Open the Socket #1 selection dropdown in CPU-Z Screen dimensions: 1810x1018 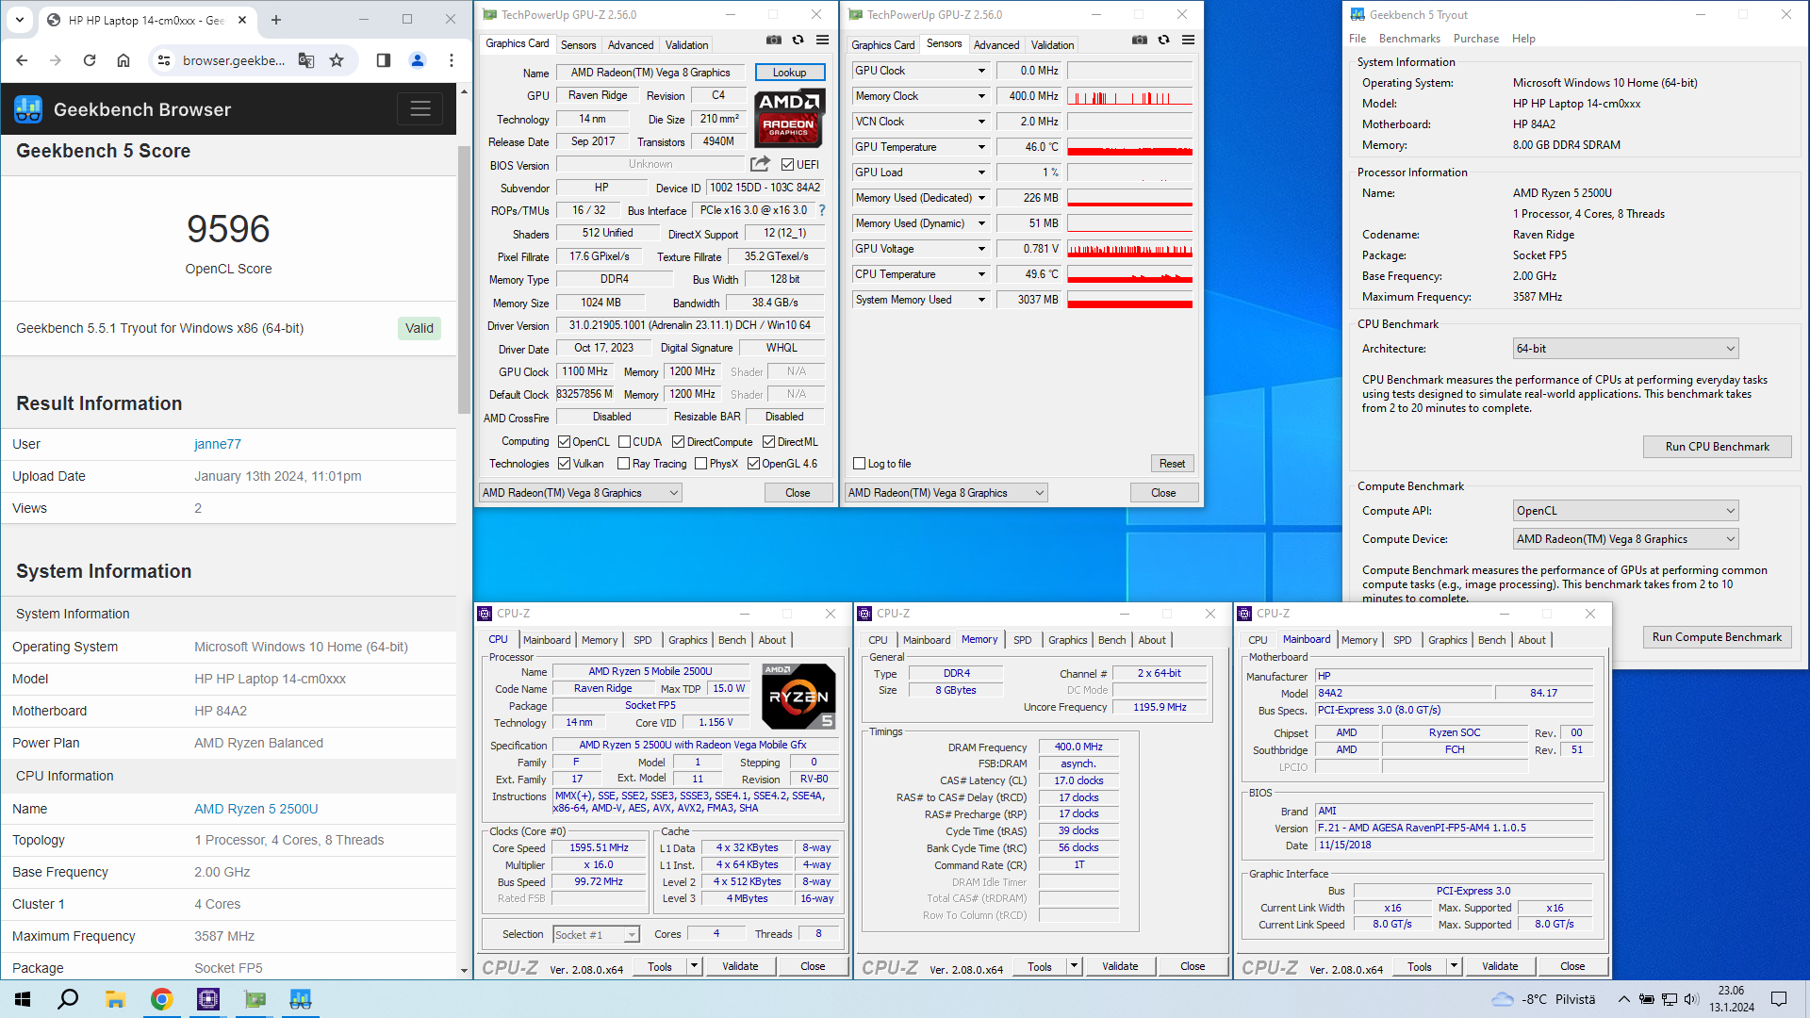(596, 935)
